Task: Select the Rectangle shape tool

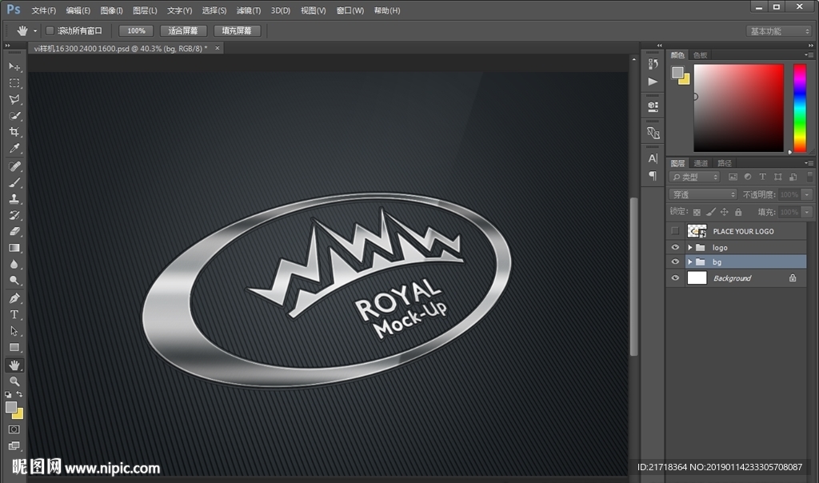Action: click(x=14, y=347)
